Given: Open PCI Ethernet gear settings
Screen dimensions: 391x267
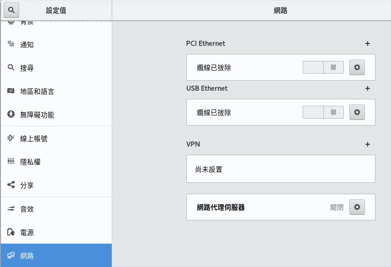Looking at the screenshot, I should click(357, 67).
